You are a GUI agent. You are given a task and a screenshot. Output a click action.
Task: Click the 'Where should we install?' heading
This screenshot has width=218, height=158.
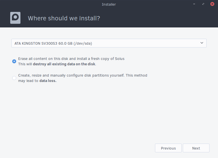pos(64,18)
